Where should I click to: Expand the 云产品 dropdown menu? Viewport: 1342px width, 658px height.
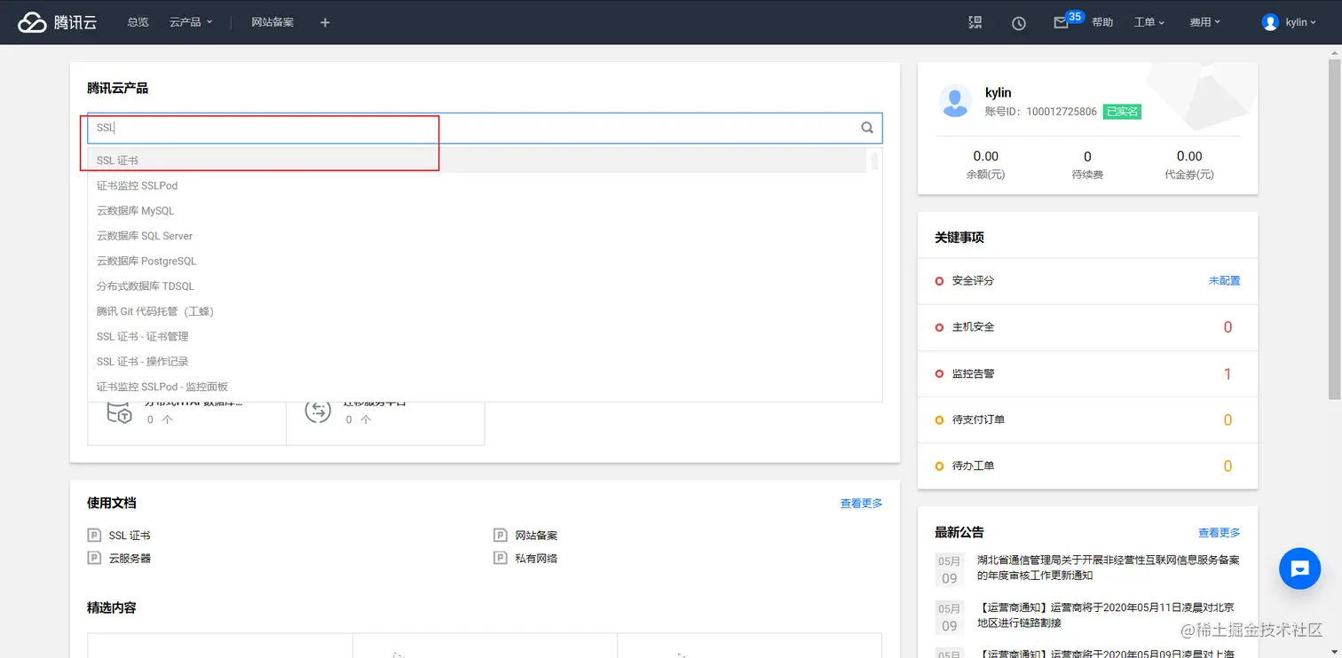(x=191, y=22)
